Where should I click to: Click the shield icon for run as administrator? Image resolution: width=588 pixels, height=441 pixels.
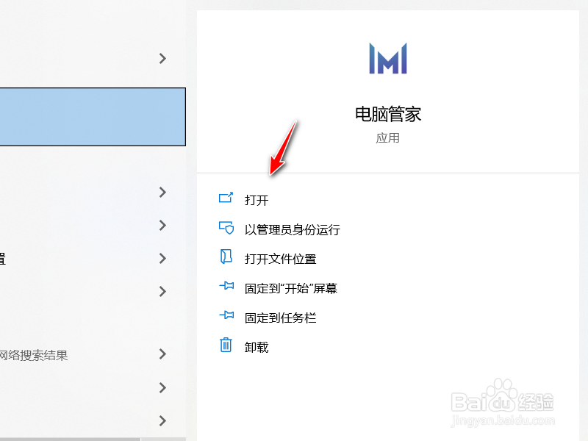226,228
